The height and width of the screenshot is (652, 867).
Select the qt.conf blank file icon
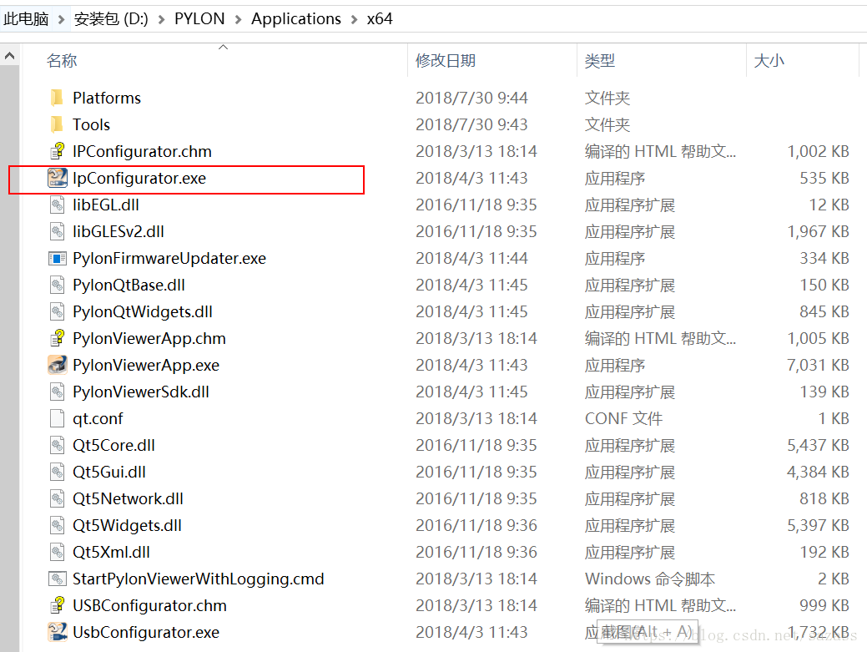point(57,418)
